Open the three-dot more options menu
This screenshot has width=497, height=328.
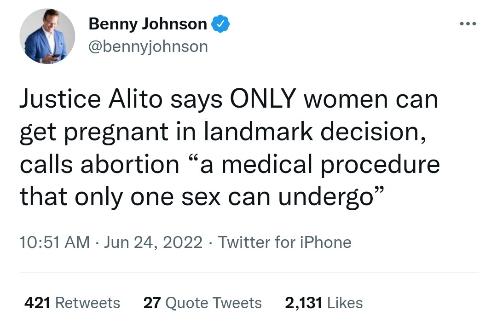point(467,23)
